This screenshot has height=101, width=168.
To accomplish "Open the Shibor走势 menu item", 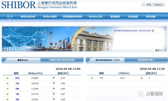I will (96, 16).
